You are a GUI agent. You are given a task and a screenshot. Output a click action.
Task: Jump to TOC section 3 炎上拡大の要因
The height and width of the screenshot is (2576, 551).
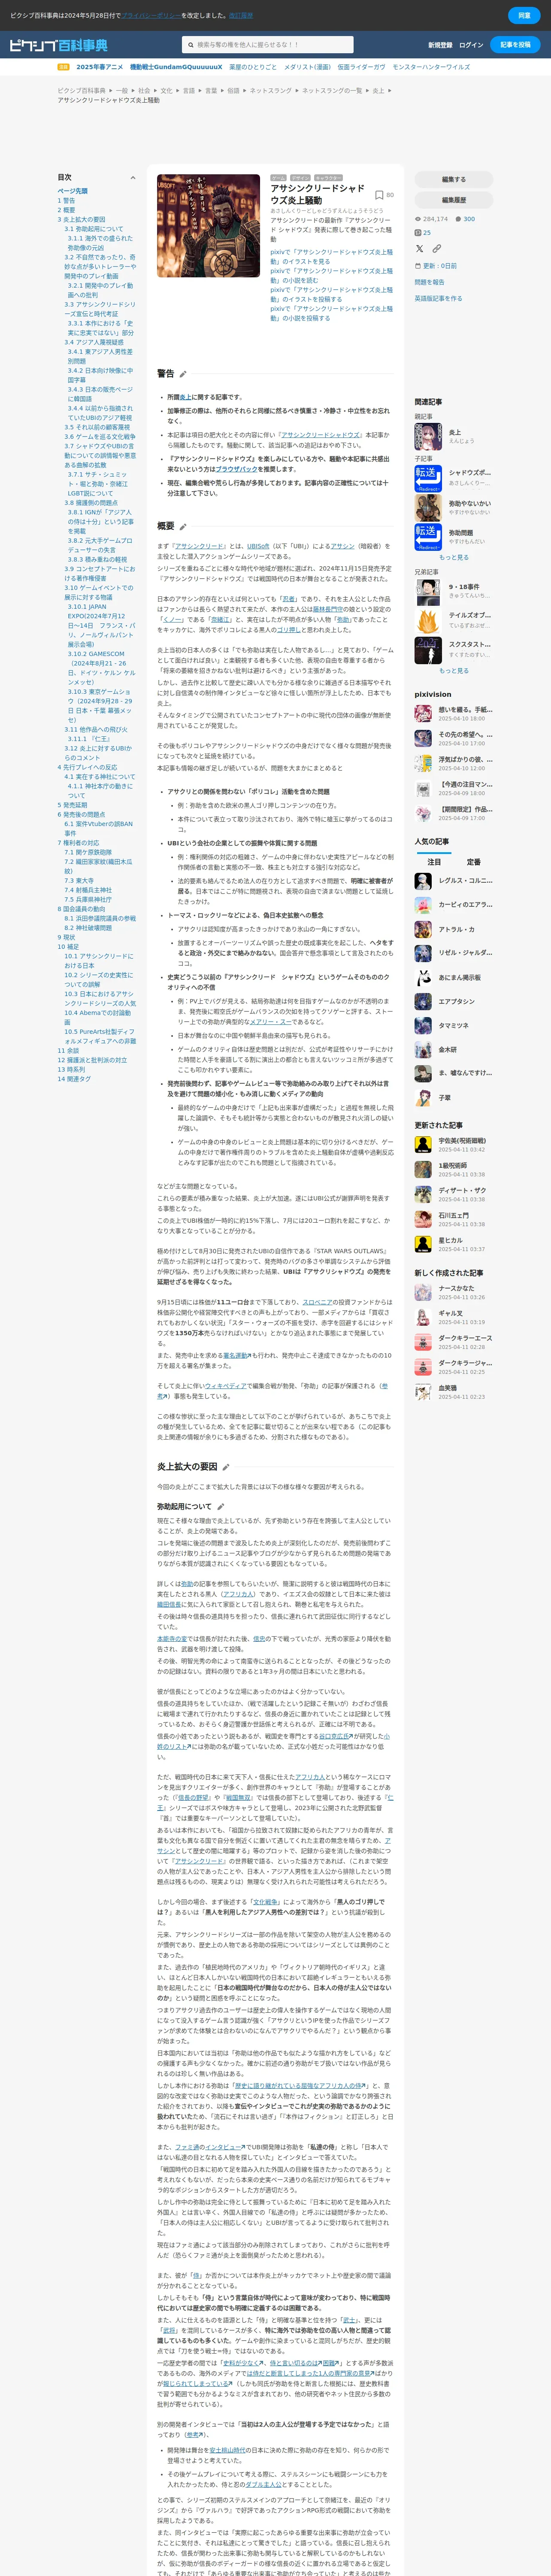pyautogui.click(x=81, y=219)
